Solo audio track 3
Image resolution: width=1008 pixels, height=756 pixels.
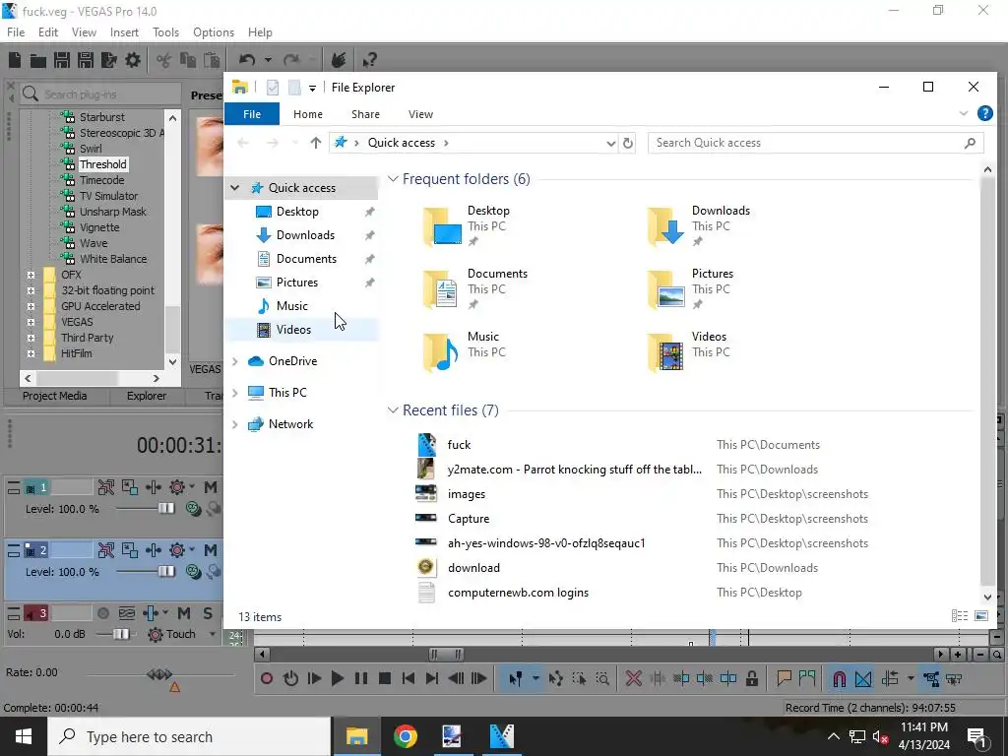208,613
